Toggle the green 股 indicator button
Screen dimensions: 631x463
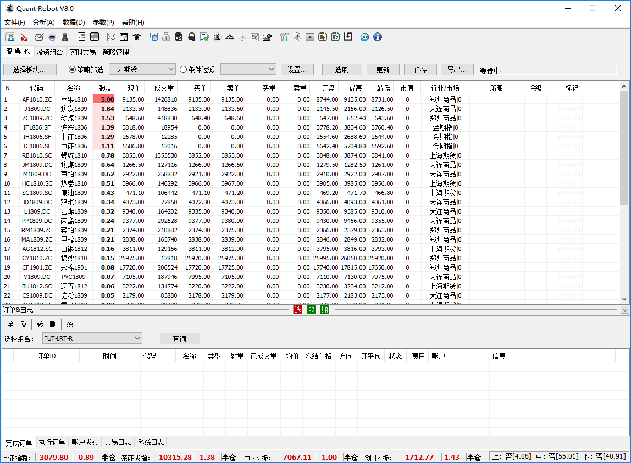coord(311,310)
